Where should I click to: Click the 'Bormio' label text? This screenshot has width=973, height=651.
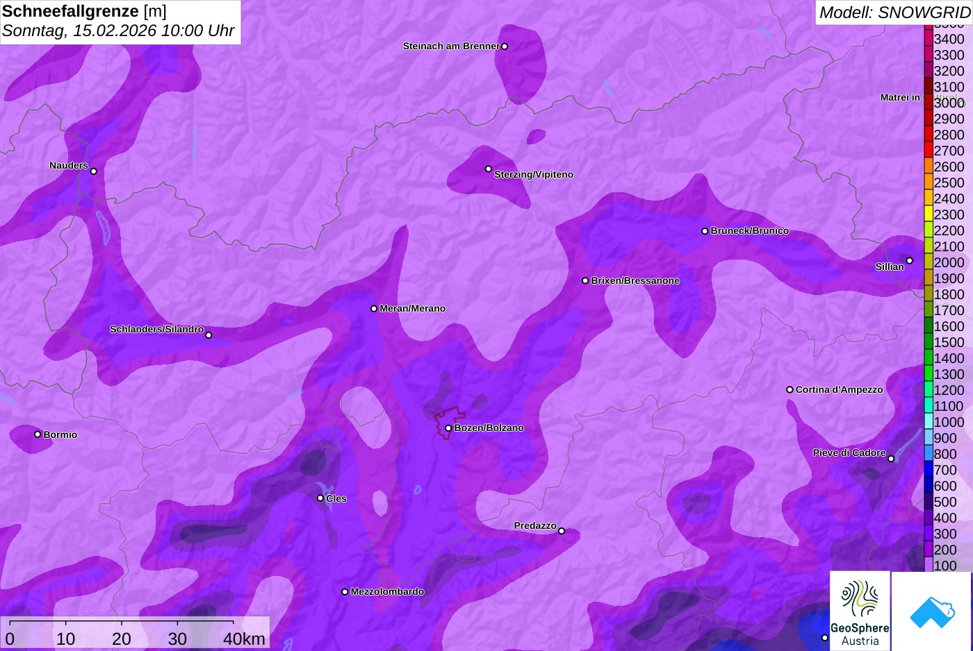60,435
